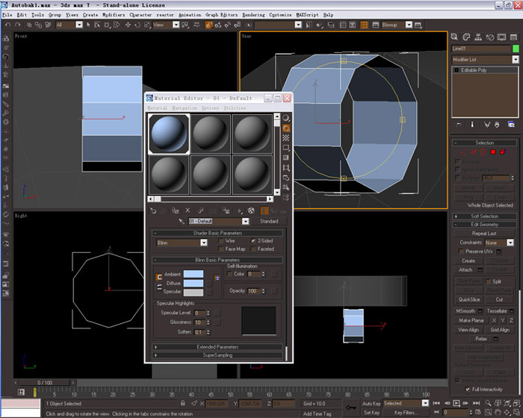Enable the Split checkbox

(488, 281)
